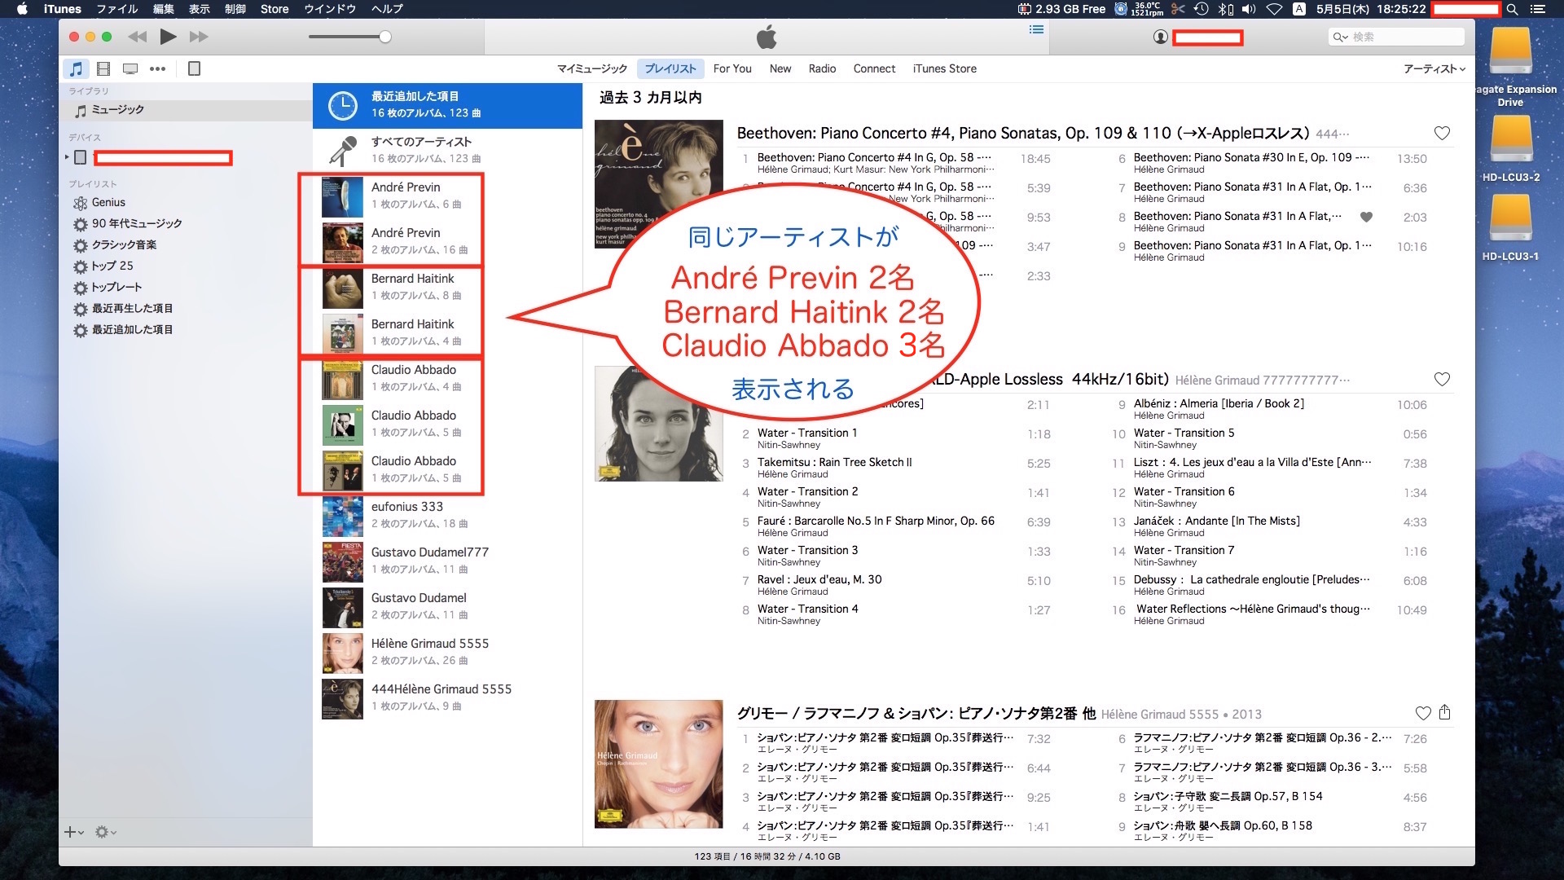Love the グリモー ラフマニノフ album
This screenshot has width=1564, height=880.
pos(1423,713)
